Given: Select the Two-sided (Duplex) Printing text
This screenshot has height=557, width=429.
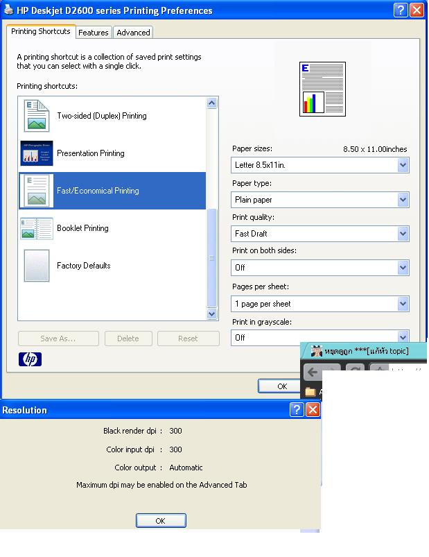Looking at the screenshot, I should click(x=102, y=116).
